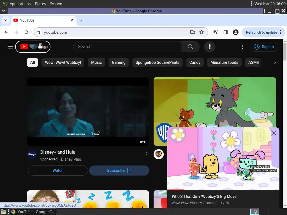Start voice search with microphone icon
Image resolution: width=287 pixels, height=215 pixels.
210,47
